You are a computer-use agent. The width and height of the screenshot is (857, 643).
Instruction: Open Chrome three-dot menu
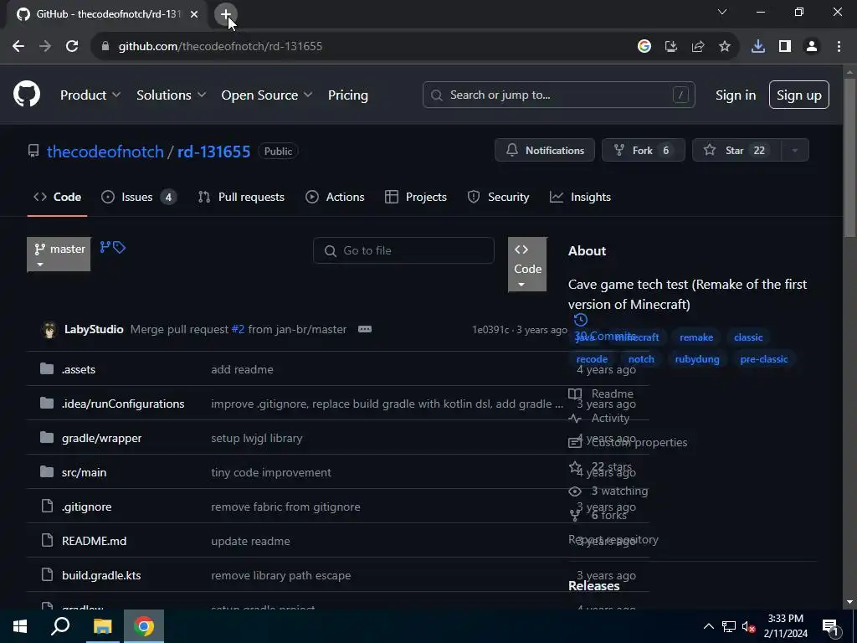839,47
